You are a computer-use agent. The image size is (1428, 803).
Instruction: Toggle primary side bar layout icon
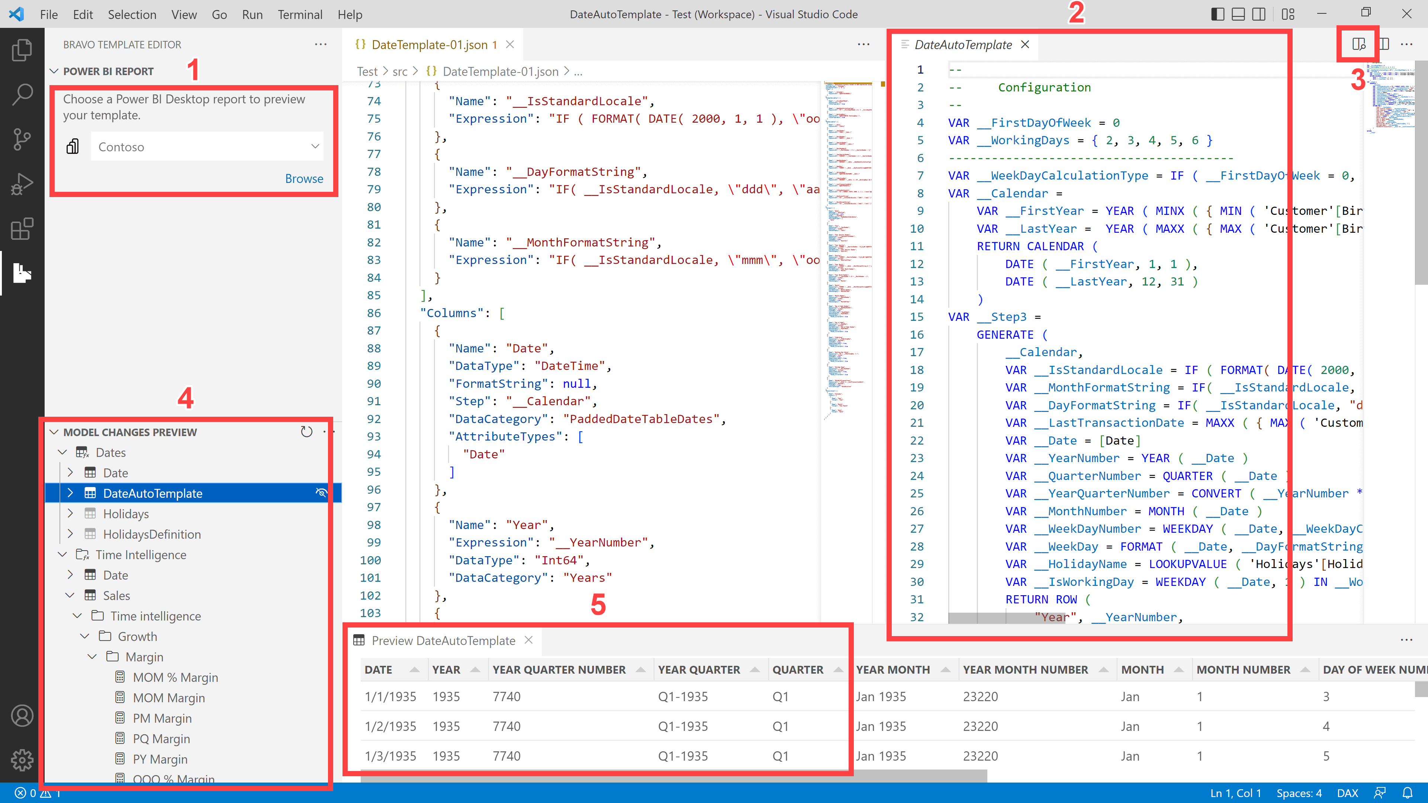pyautogui.click(x=1218, y=14)
